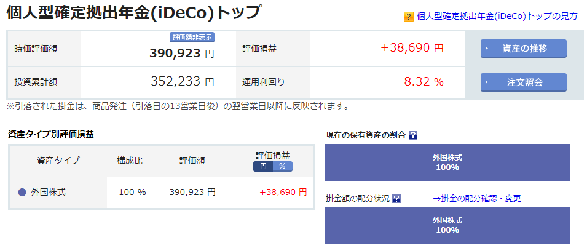Switch 評価損益 display to 円
This screenshot has width=587, height=248.
coord(263,166)
